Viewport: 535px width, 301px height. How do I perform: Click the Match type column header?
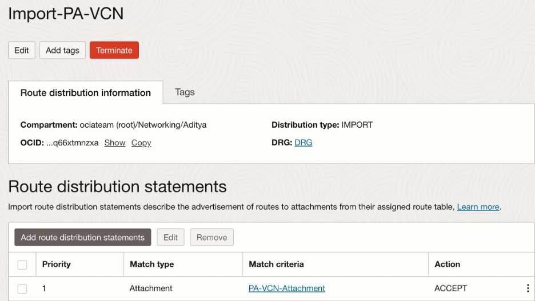pos(152,264)
